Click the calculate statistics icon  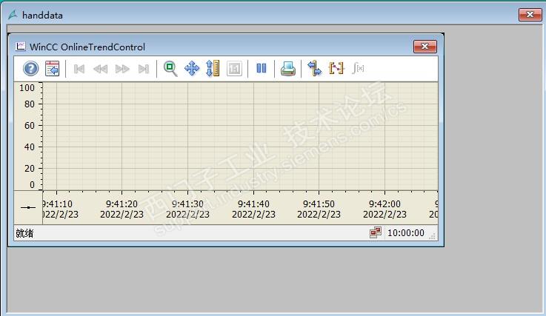point(358,68)
